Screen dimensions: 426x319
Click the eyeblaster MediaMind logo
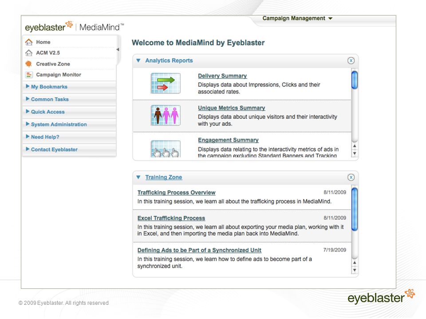pos(75,27)
